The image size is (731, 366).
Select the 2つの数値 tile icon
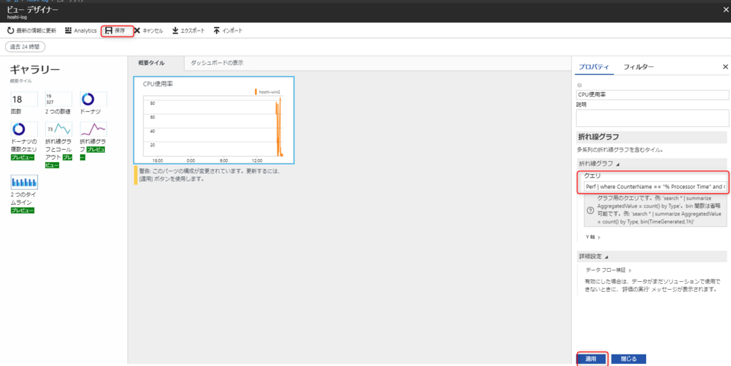pyautogui.click(x=59, y=99)
